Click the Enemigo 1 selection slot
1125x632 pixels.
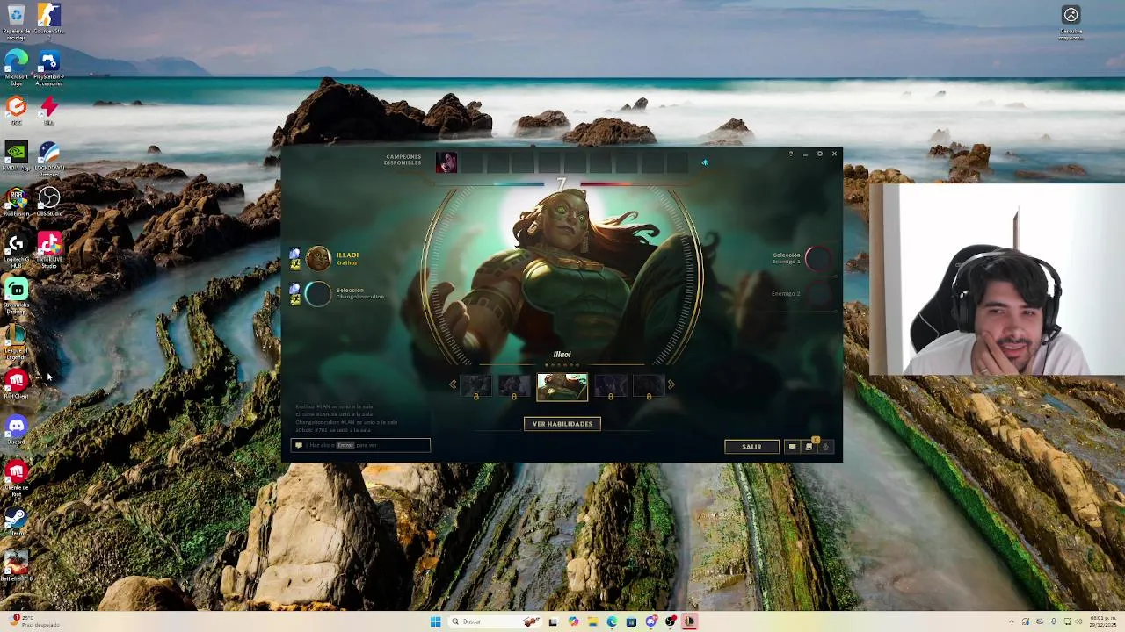click(x=818, y=258)
